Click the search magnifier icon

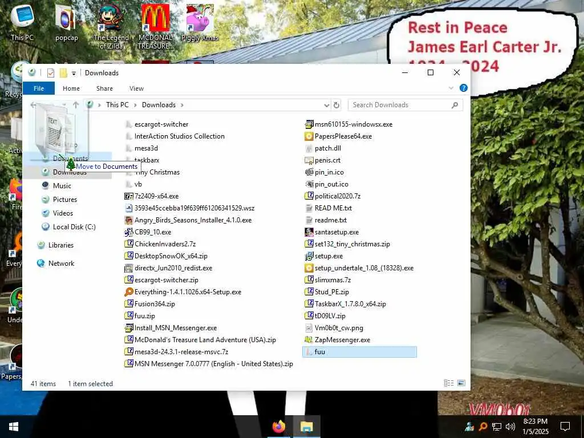tap(455, 105)
